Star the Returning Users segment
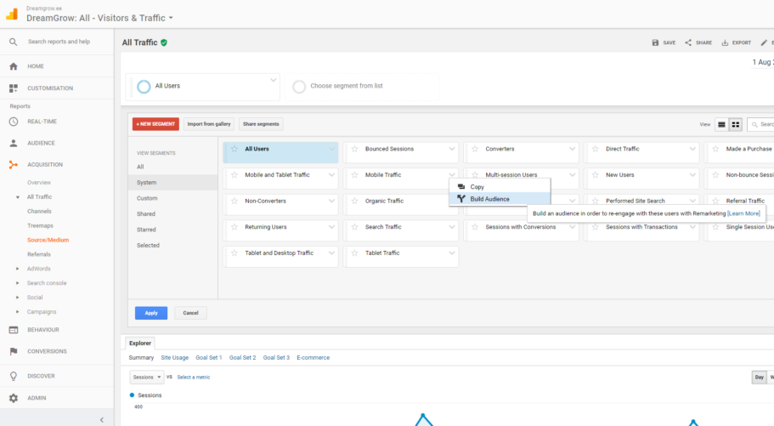Image resolution: width=774 pixels, height=426 pixels. pos(234,227)
